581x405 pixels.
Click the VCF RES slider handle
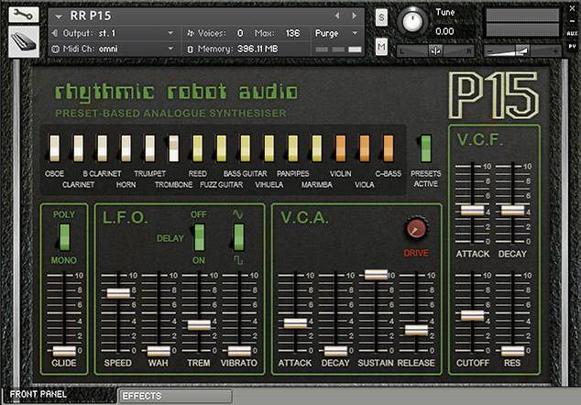point(513,351)
